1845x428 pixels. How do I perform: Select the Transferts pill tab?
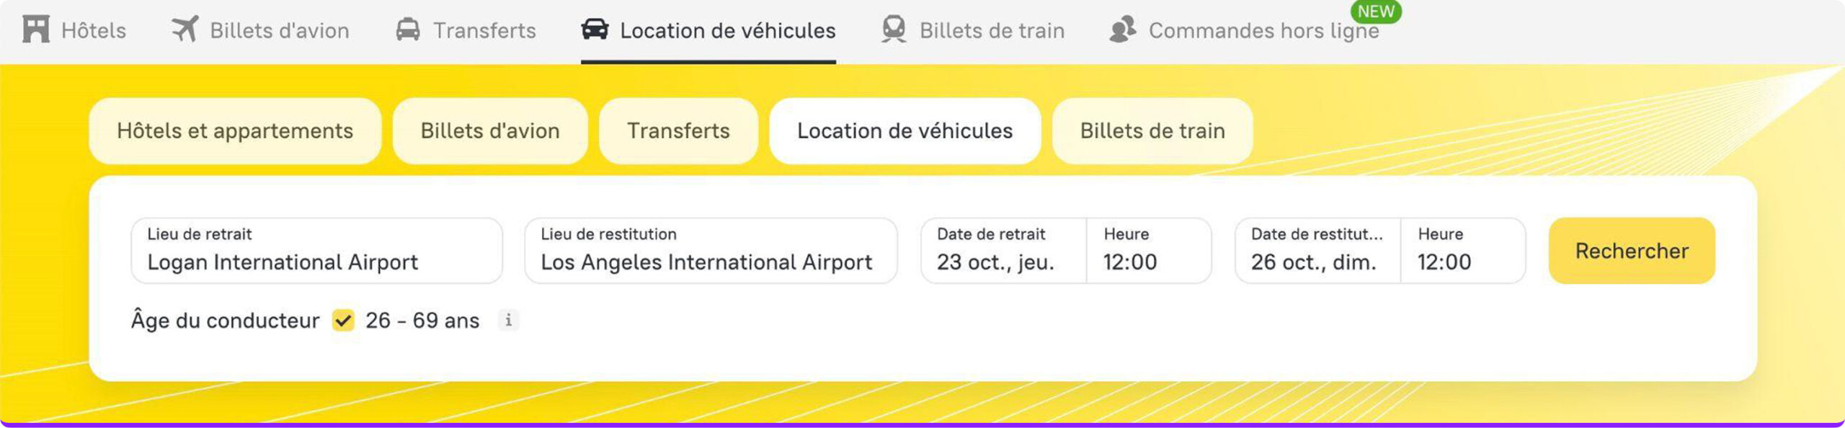tap(678, 131)
